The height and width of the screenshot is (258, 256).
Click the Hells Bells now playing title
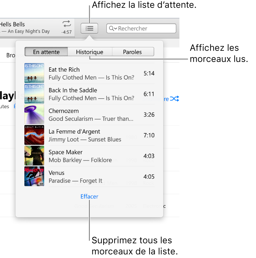12,24
